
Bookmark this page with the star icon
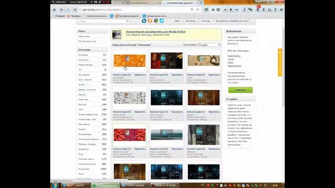(x=198, y=9)
